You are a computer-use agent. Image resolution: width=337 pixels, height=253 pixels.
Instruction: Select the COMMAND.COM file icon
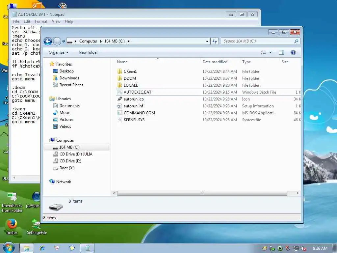(120, 113)
